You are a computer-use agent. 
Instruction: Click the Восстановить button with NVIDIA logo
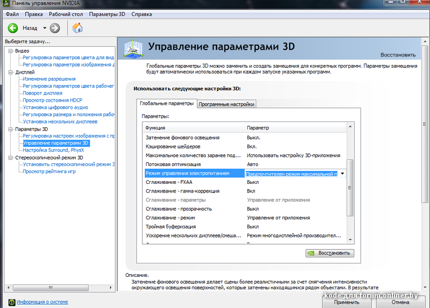[329, 253]
